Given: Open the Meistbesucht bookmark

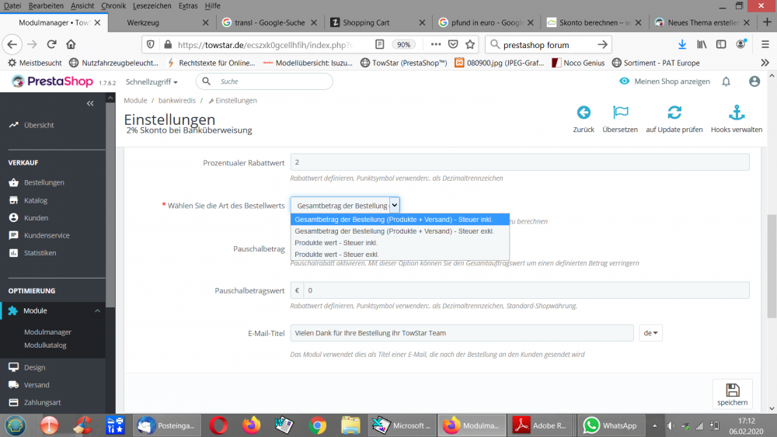Looking at the screenshot, I should point(35,63).
